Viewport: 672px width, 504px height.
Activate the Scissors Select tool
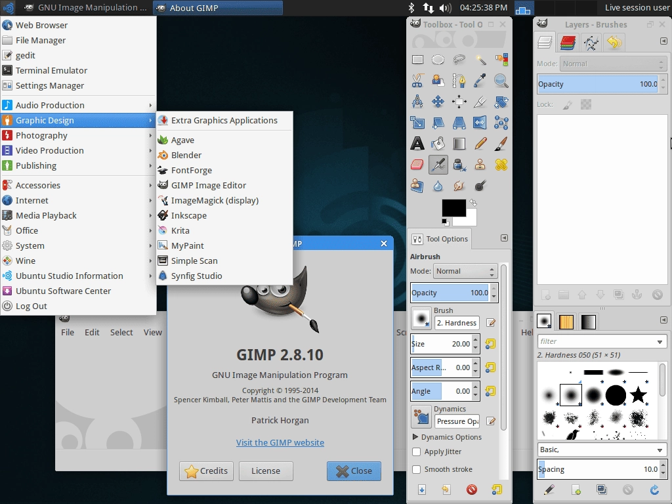(417, 81)
